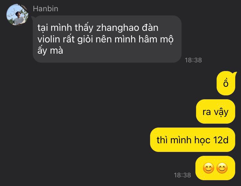Viewport: 241px width, 186px height.
Task: Click "tại" at the start of Hanbin's message
Action: pos(43,28)
